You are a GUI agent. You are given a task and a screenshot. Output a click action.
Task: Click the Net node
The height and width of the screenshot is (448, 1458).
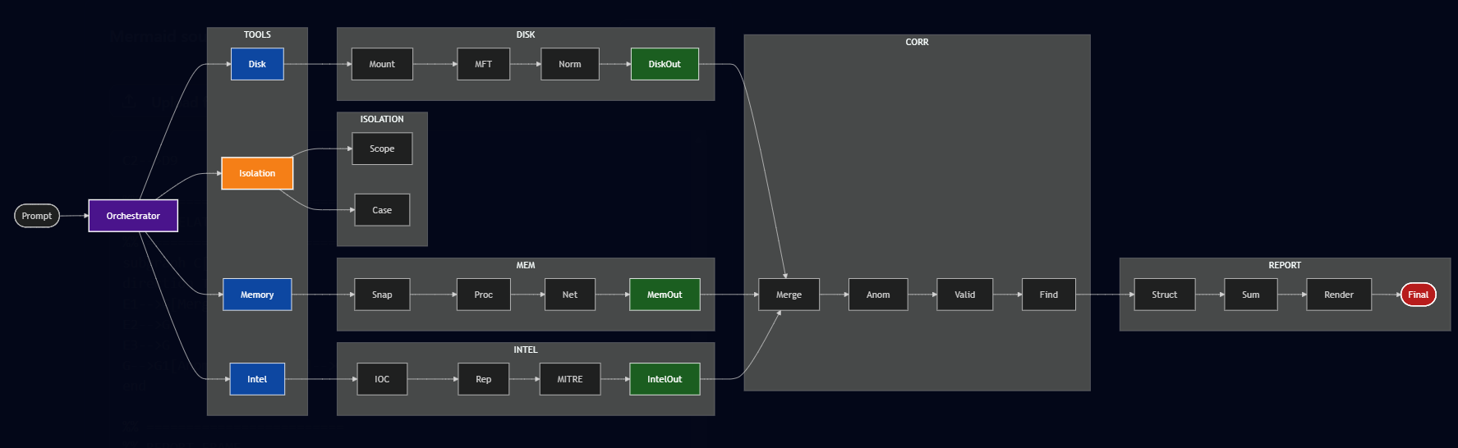[570, 295]
